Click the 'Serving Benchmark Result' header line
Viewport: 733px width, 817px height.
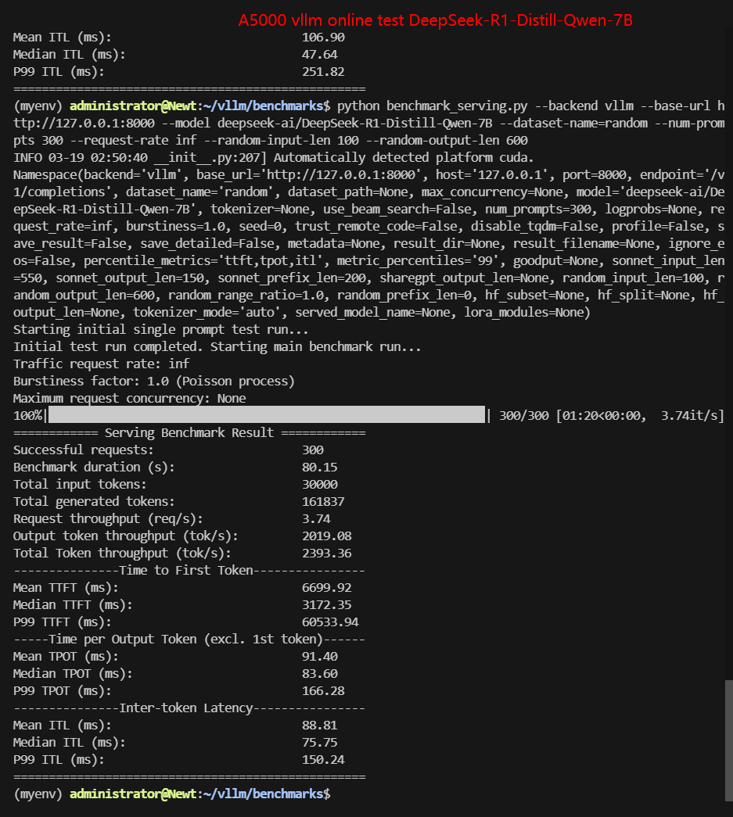(189, 432)
